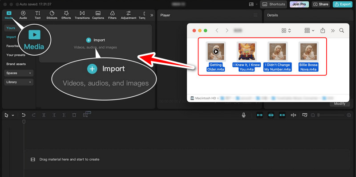
Task: Click the playhead marker on timeline
Action: pyautogui.click(x=24, y=122)
